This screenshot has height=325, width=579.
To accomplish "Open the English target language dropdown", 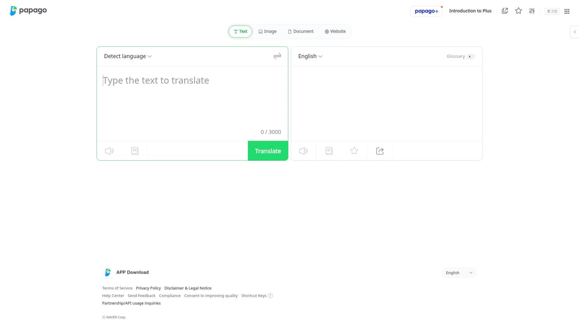I will pyautogui.click(x=310, y=56).
